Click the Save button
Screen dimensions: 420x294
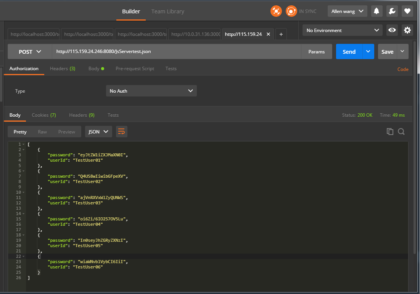tap(387, 51)
